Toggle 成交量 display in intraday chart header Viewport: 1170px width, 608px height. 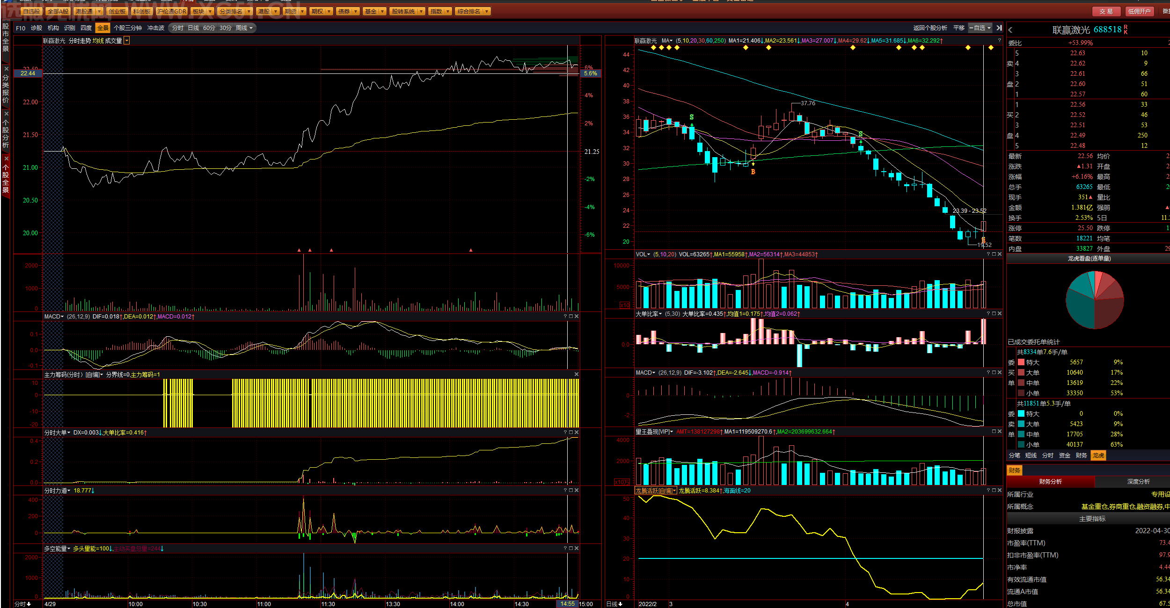click(x=113, y=41)
